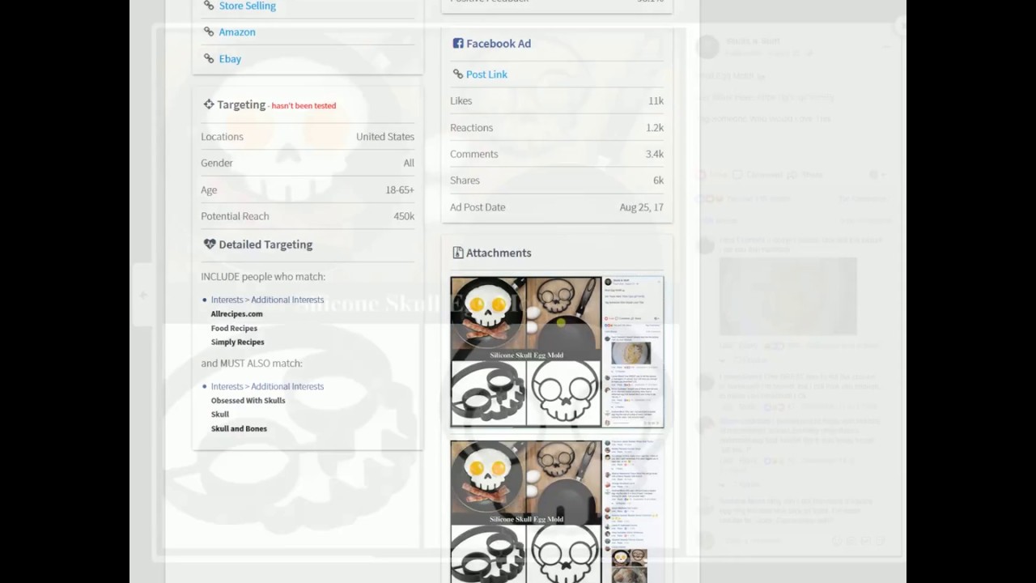Click the file icon beside Attachments
This screenshot has height=583, width=1036.
click(x=458, y=253)
